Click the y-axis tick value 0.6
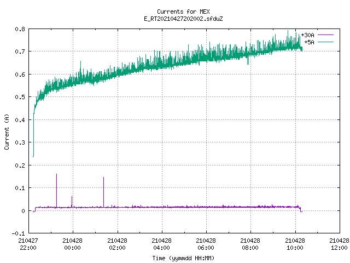350x263 pixels. (x=20, y=75)
